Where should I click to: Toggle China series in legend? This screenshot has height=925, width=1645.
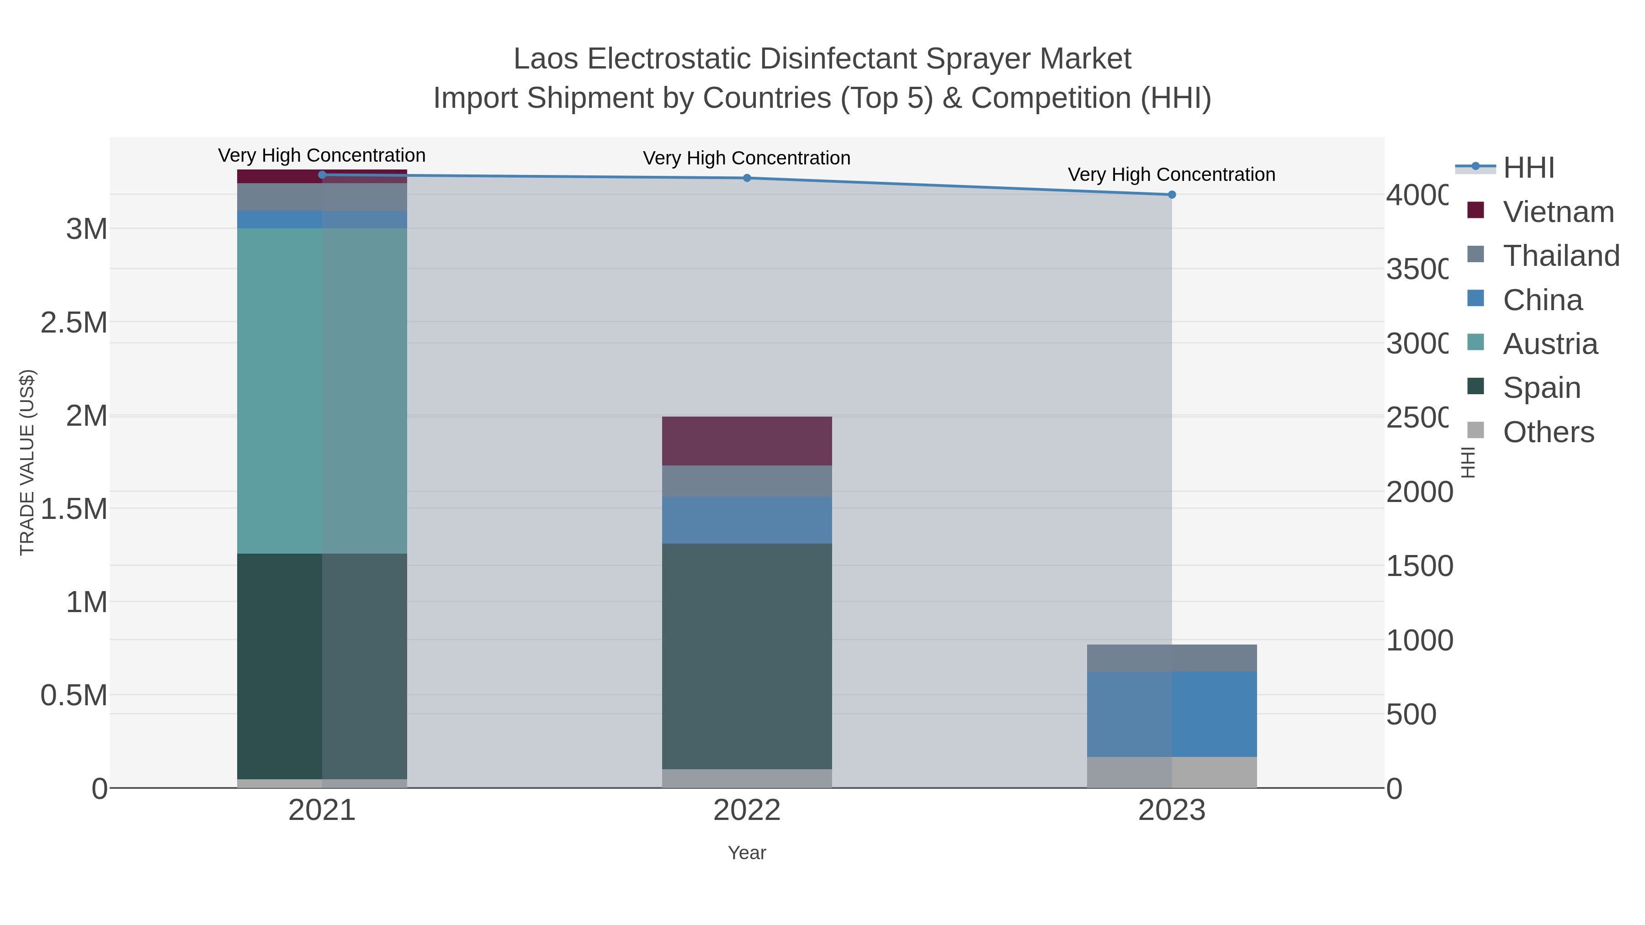(x=1525, y=300)
